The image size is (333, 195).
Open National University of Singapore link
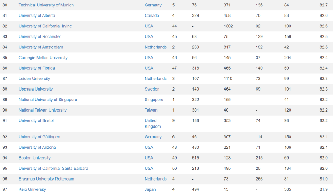click(x=48, y=100)
